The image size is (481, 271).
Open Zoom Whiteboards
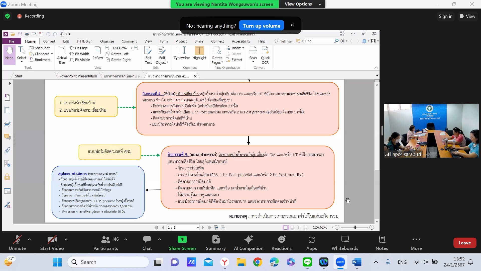coord(345,243)
